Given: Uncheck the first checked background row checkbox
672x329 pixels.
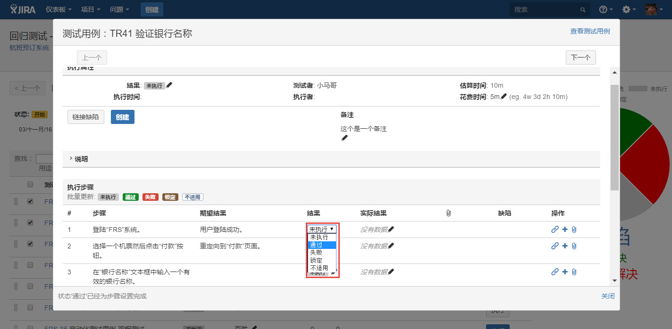Looking at the screenshot, I should tap(30, 201).
